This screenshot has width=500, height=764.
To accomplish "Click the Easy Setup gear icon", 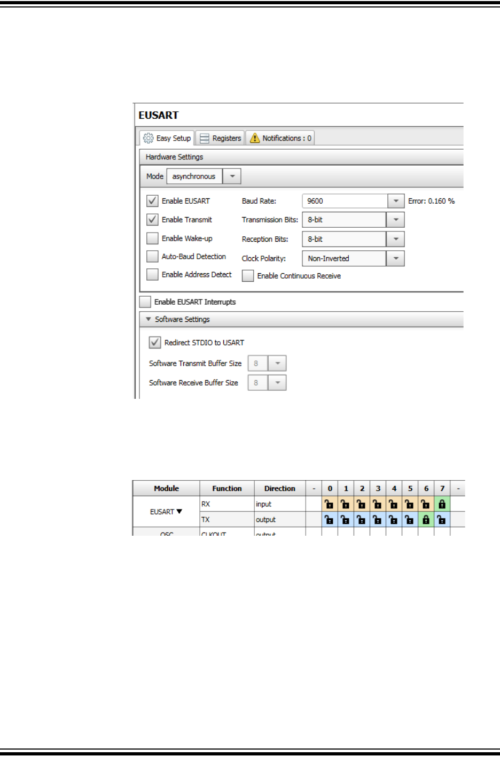I will [x=149, y=138].
